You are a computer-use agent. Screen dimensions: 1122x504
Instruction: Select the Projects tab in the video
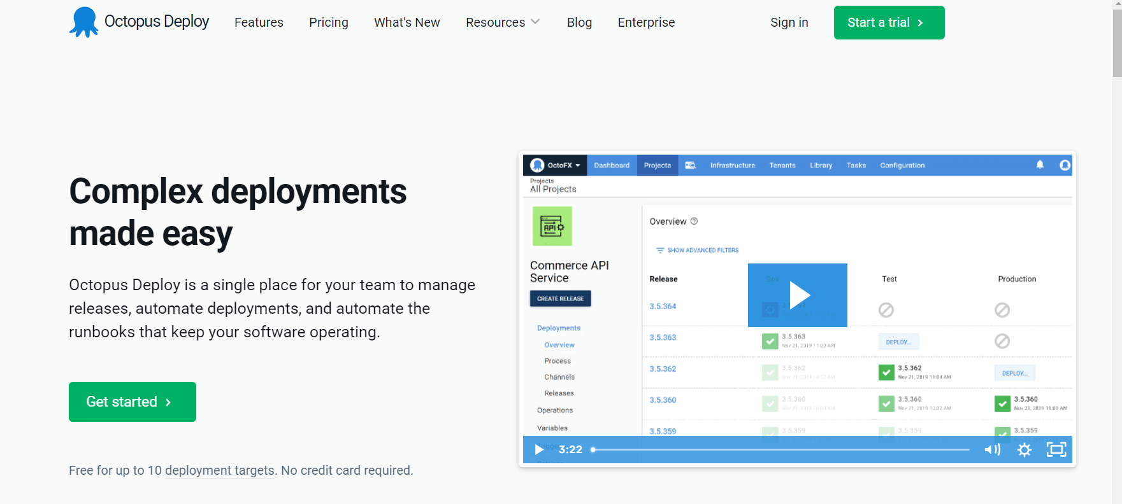[658, 165]
